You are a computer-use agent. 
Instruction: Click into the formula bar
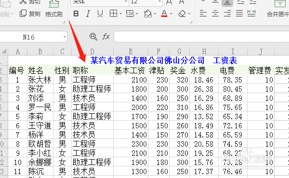point(201,37)
